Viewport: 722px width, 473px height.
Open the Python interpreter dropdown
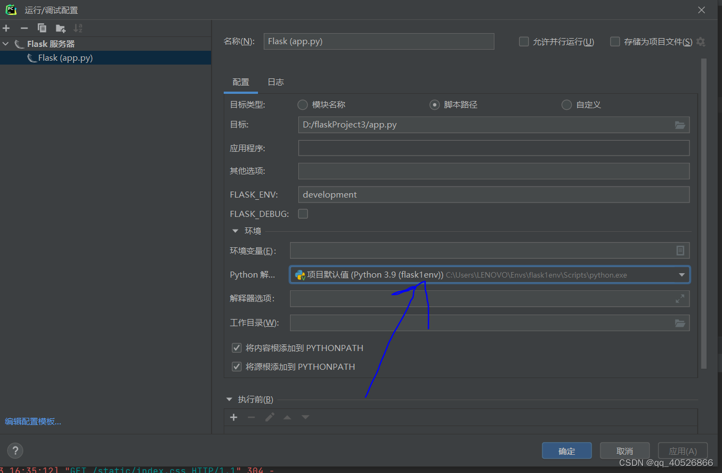[x=682, y=275]
